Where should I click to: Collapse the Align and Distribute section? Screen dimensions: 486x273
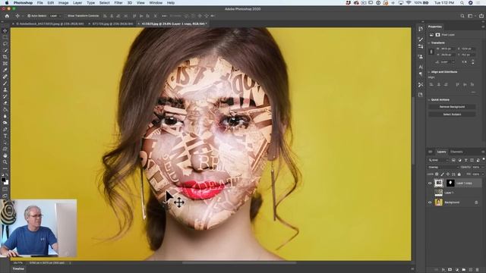click(x=429, y=72)
